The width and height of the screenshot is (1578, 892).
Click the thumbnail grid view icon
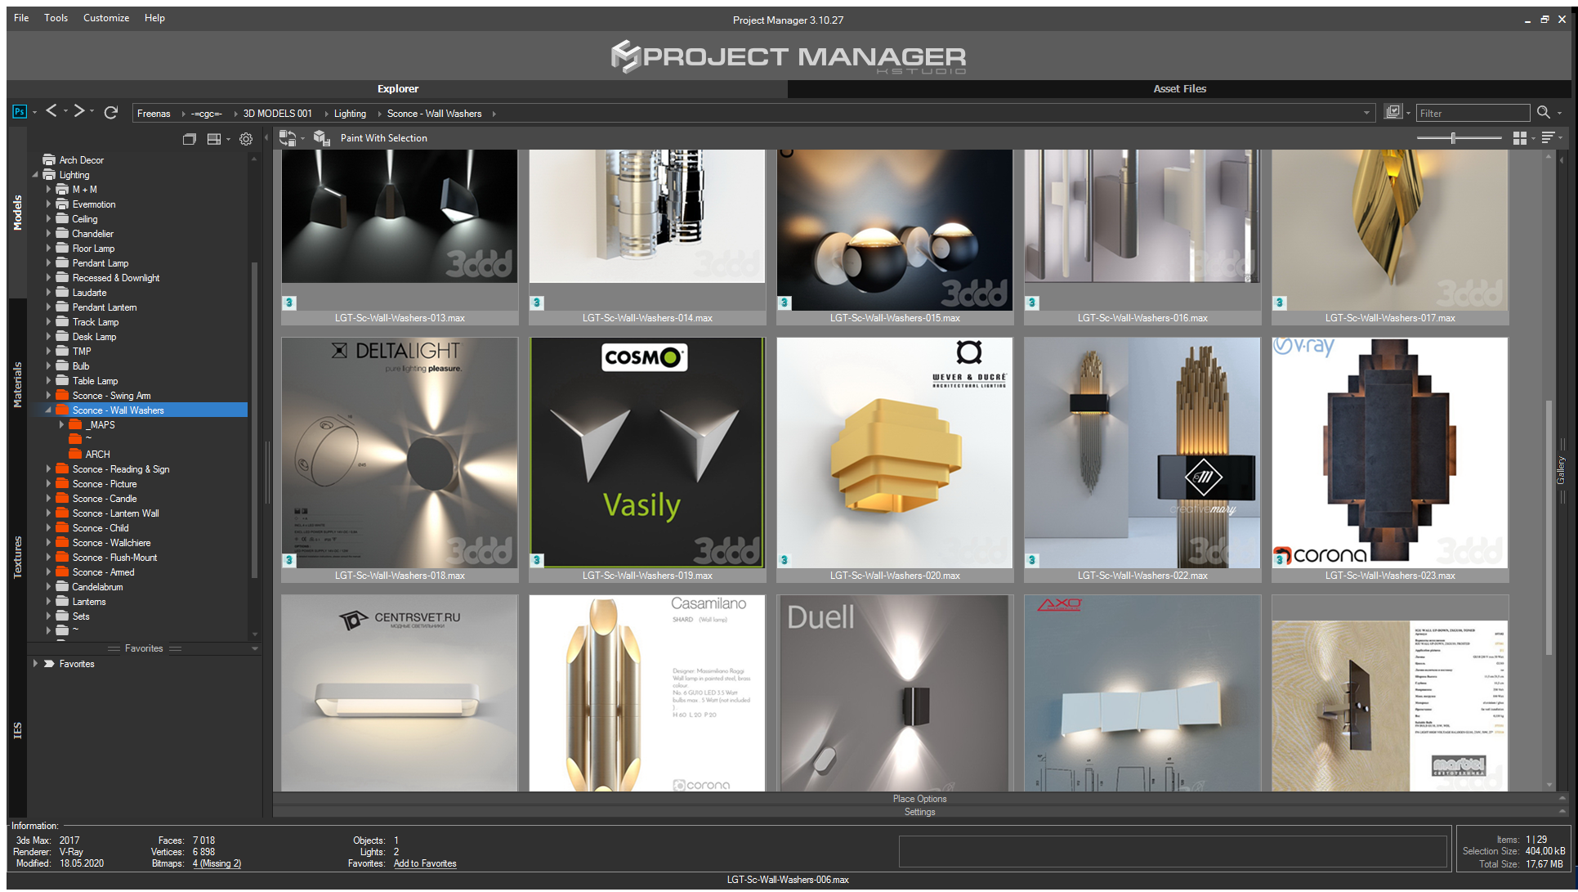point(1519,138)
